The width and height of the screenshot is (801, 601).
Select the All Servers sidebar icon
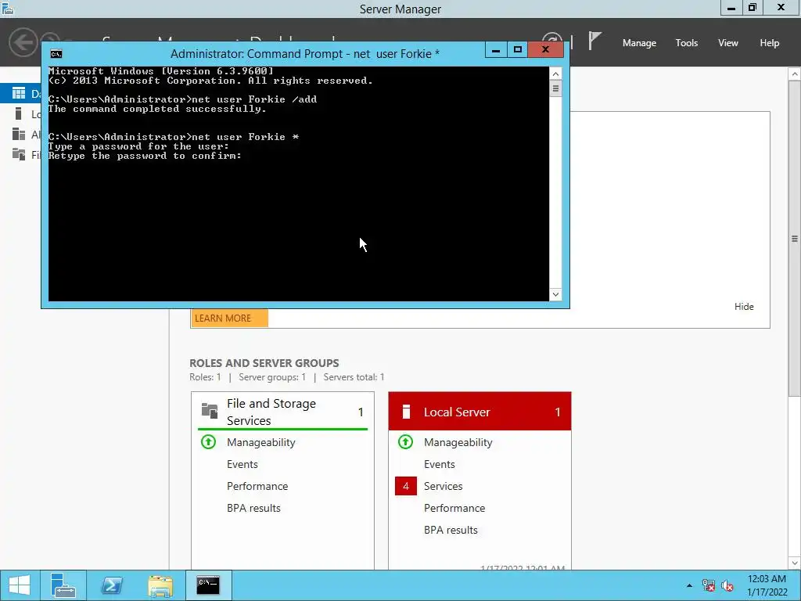pos(19,134)
